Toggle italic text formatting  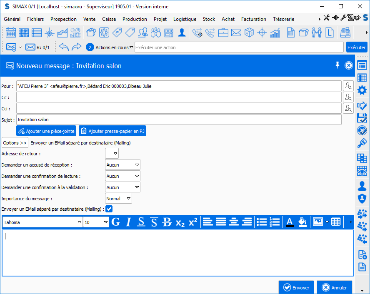pyautogui.click(x=128, y=222)
